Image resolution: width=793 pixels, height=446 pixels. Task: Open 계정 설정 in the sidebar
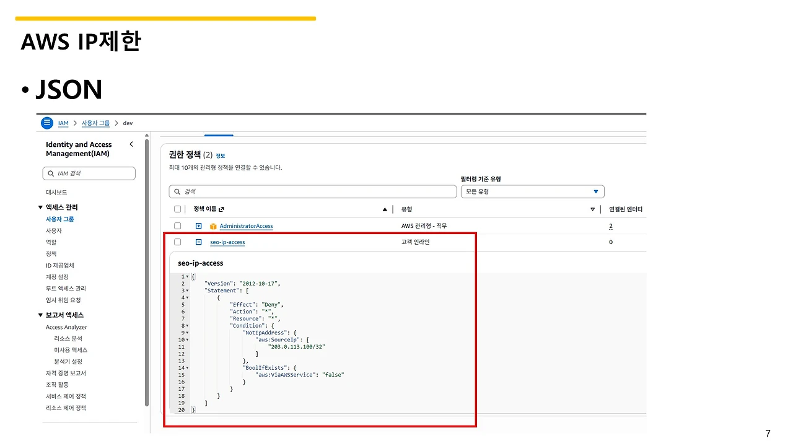(57, 277)
